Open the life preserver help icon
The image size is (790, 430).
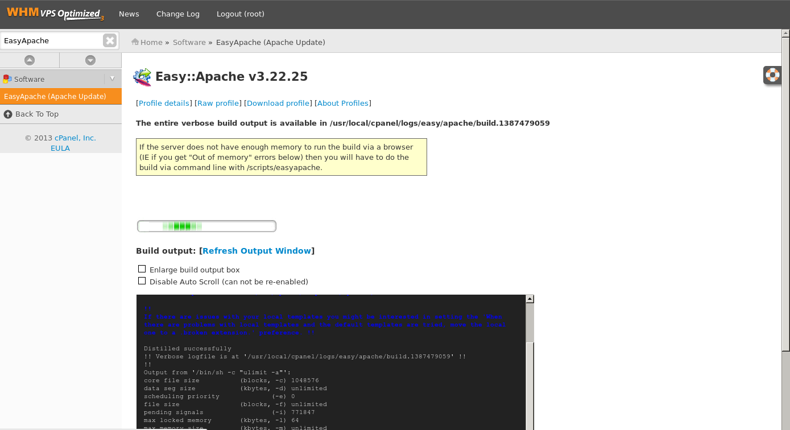point(772,75)
